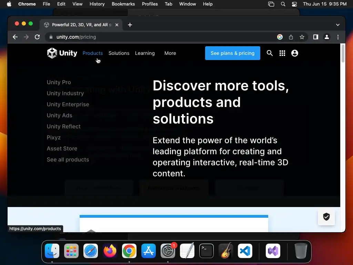Open the File menu
Image resolution: width=353 pixels, height=265 pixels.
(47, 4)
